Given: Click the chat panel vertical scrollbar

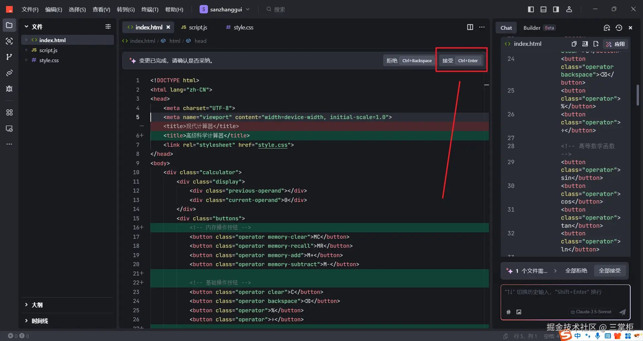Looking at the screenshot, I should pyautogui.click(x=638, y=95).
